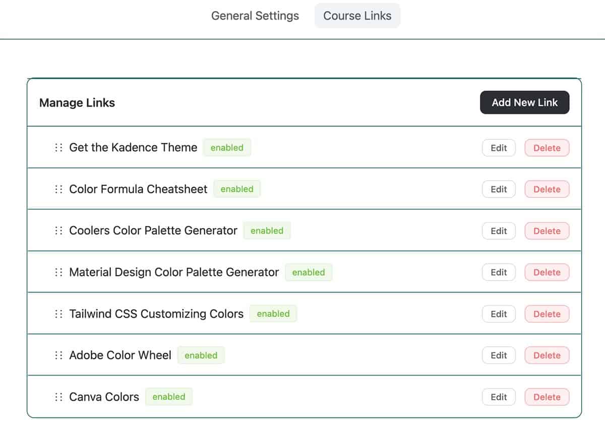Click enabled badge on Tailwind CSS Customizing Colors
The width and height of the screenshot is (605, 436).
pyautogui.click(x=273, y=314)
